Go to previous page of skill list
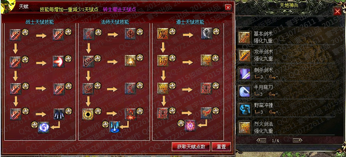Screen dimensions: 346x157 tap(261, 141)
